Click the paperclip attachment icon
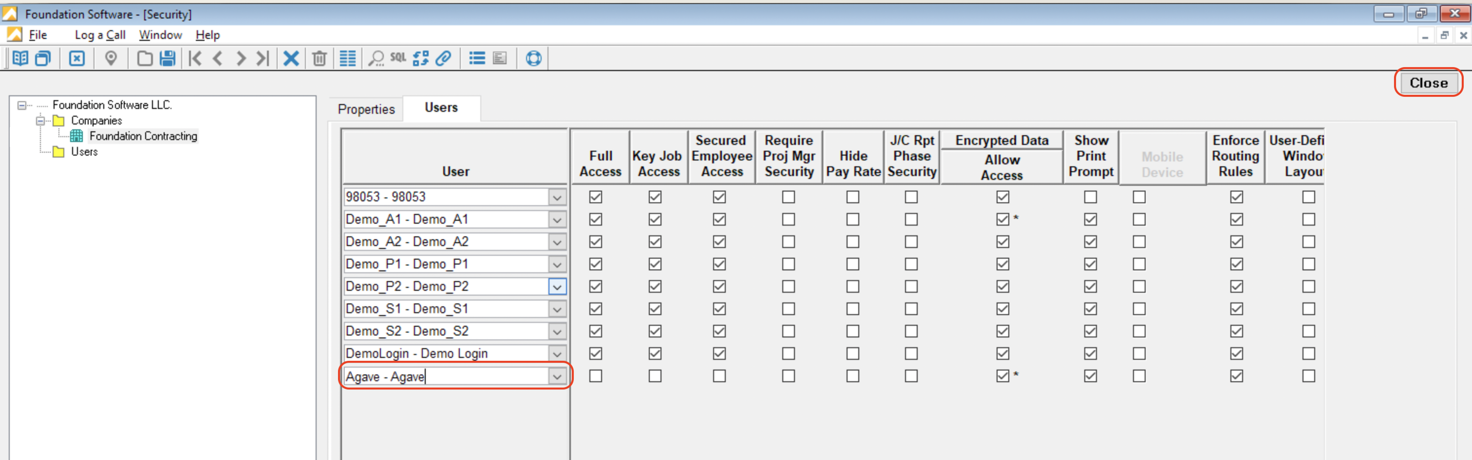The width and height of the screenshot is (1472, 460). point(443,58)
